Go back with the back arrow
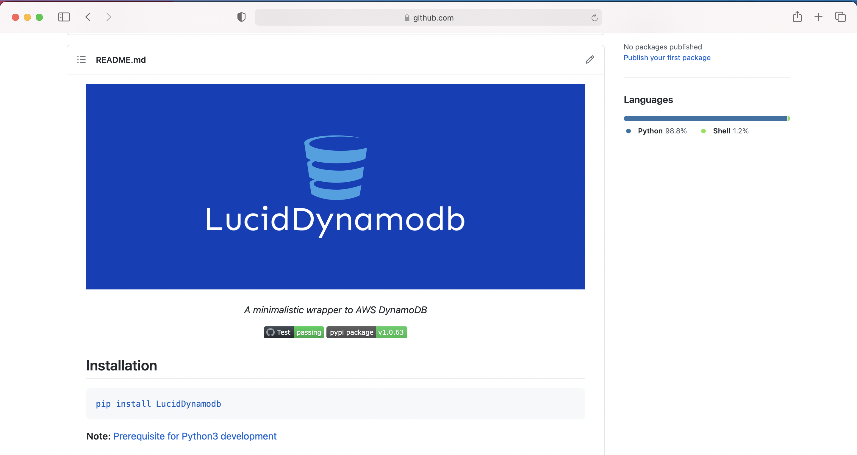 (88, 17)
